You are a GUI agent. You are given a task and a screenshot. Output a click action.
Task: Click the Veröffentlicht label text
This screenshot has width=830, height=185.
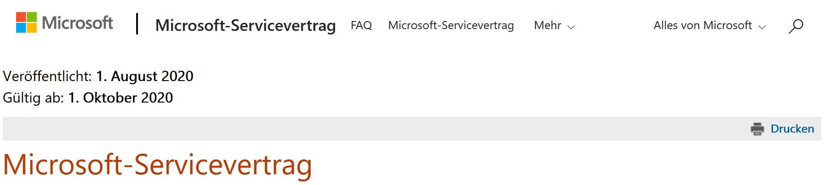point(47,77)
